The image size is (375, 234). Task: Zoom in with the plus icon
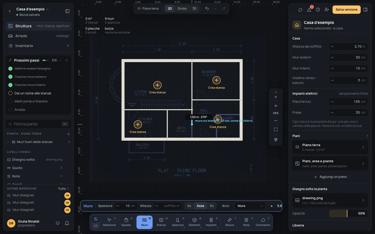276,106
